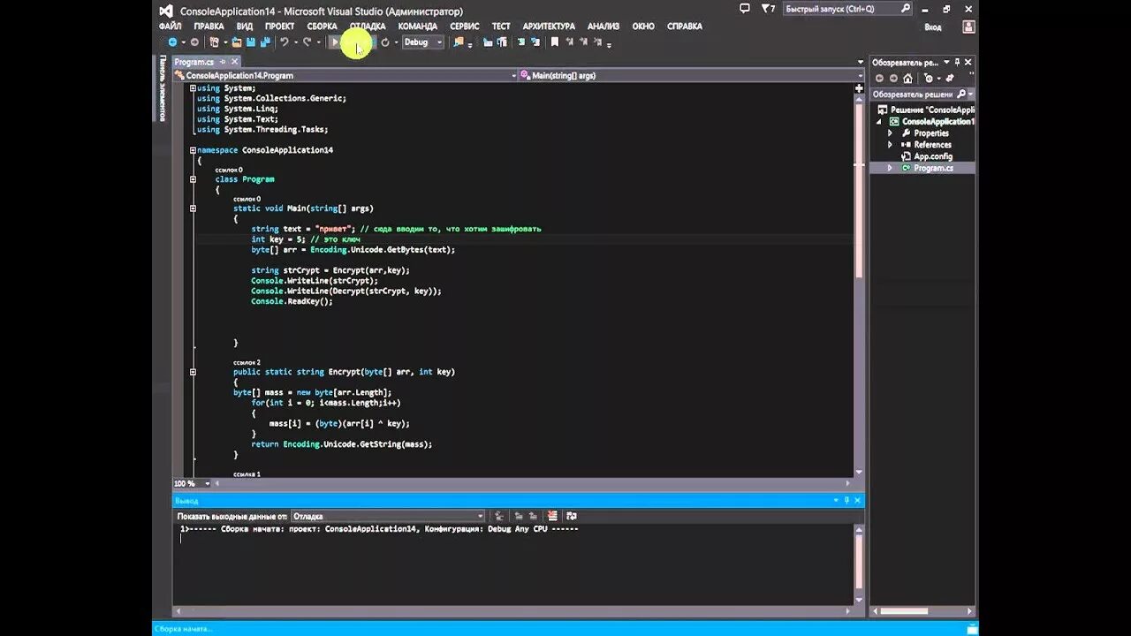Click the Redo arrow icon
This screenshot has height=636, width=1131.
pyautogui.click(x=307, y=42)
